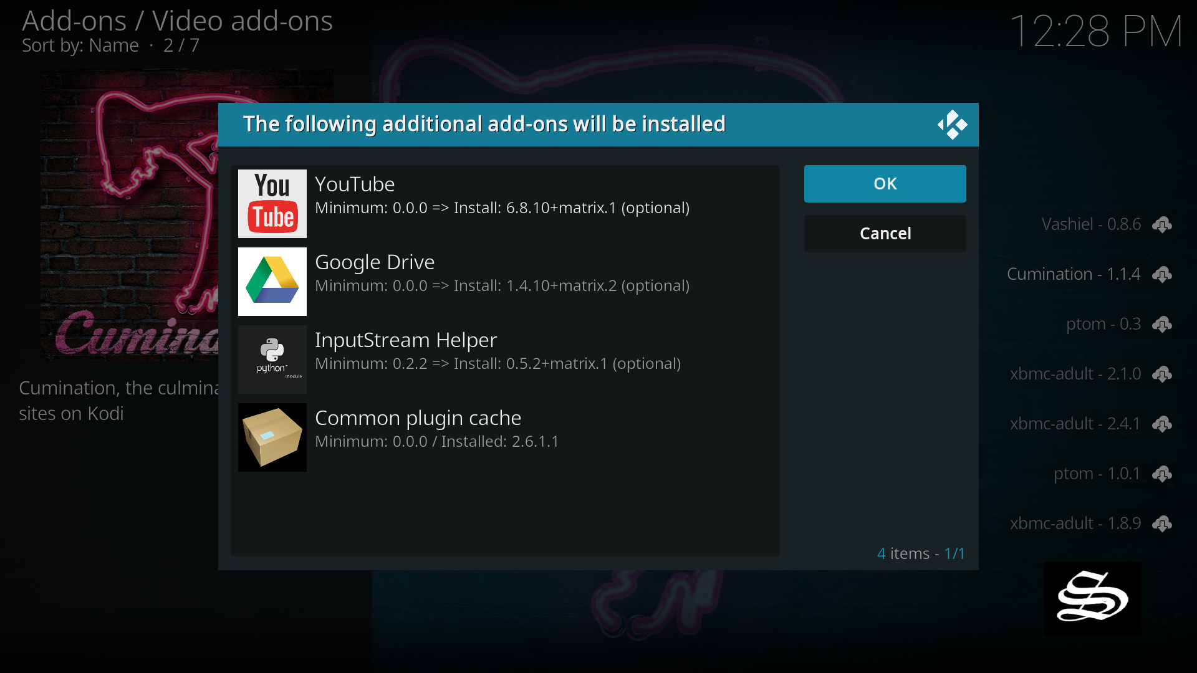Click the Kodi logo in dialog header
Image resolution: width=1197 pixels, height=673 pixels.
pyautogui.click(x=952, y=125)
